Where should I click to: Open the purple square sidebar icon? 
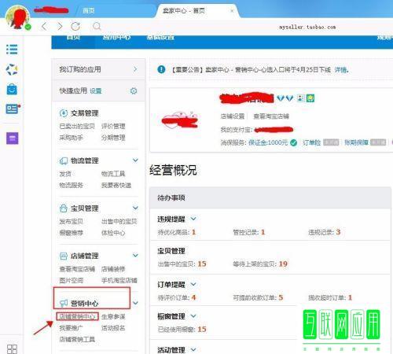coord(13,138)
